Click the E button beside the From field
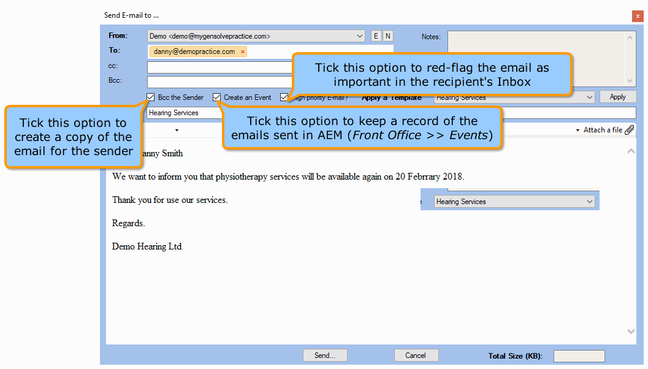Image resolution: width=648 pixels, height=369 pixels. coord(376,36)
